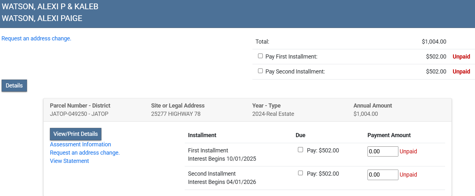Open View/Print Details
The height and width of the screenshot is (196, 475).
[x=76, y=134]
